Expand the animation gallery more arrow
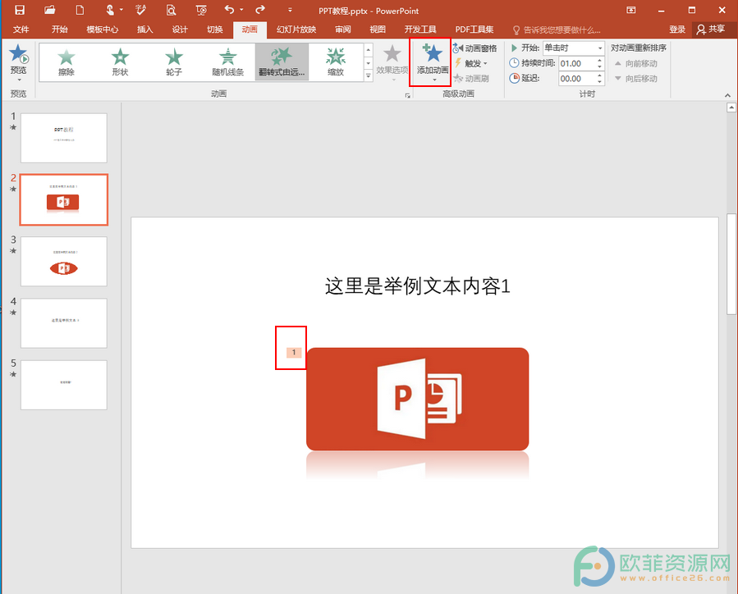738x594 pixels. (369, 75)
